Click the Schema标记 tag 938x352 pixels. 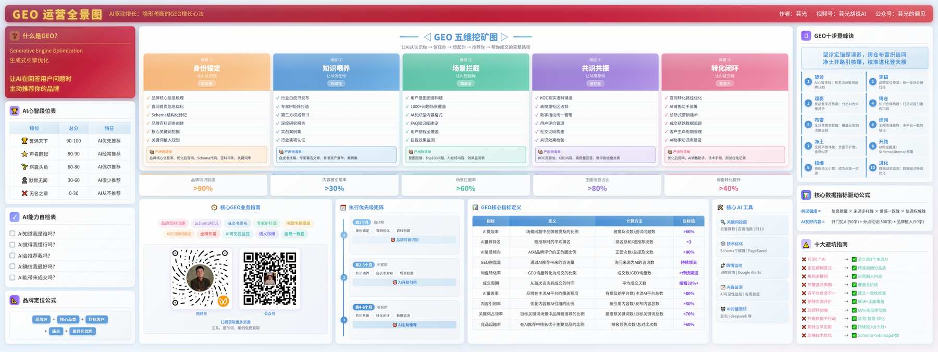coord(206,223)
